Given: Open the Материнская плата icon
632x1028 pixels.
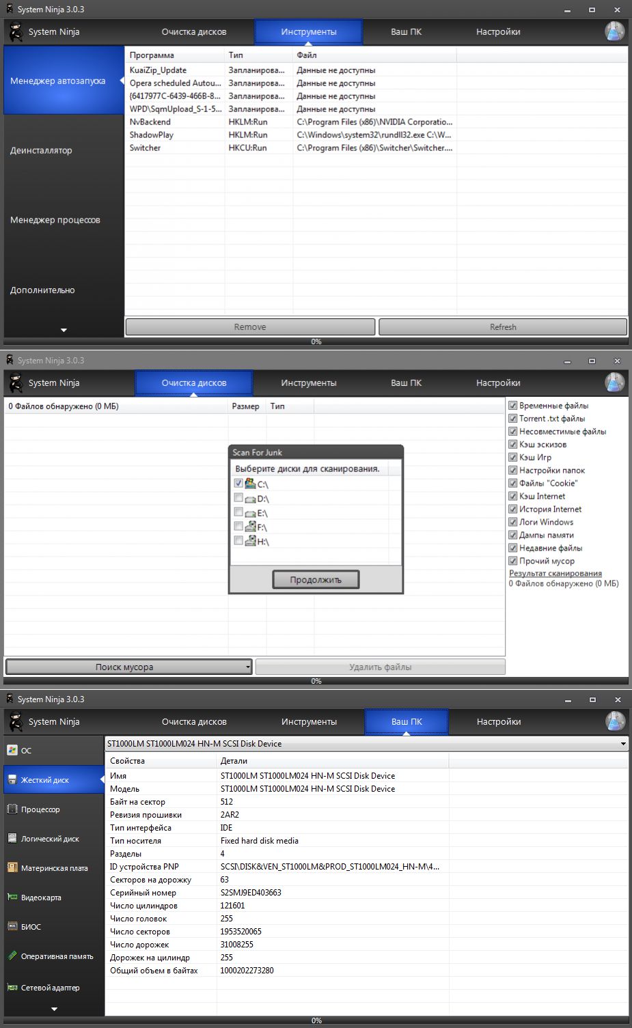Looking at the screenshot, I should [x=12, y=868].
